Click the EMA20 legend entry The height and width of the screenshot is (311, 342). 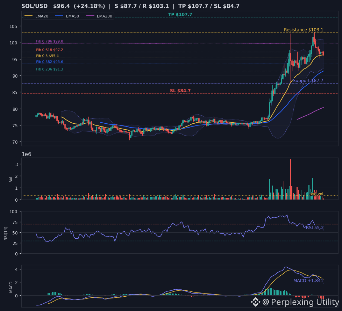tap(36, 16)
